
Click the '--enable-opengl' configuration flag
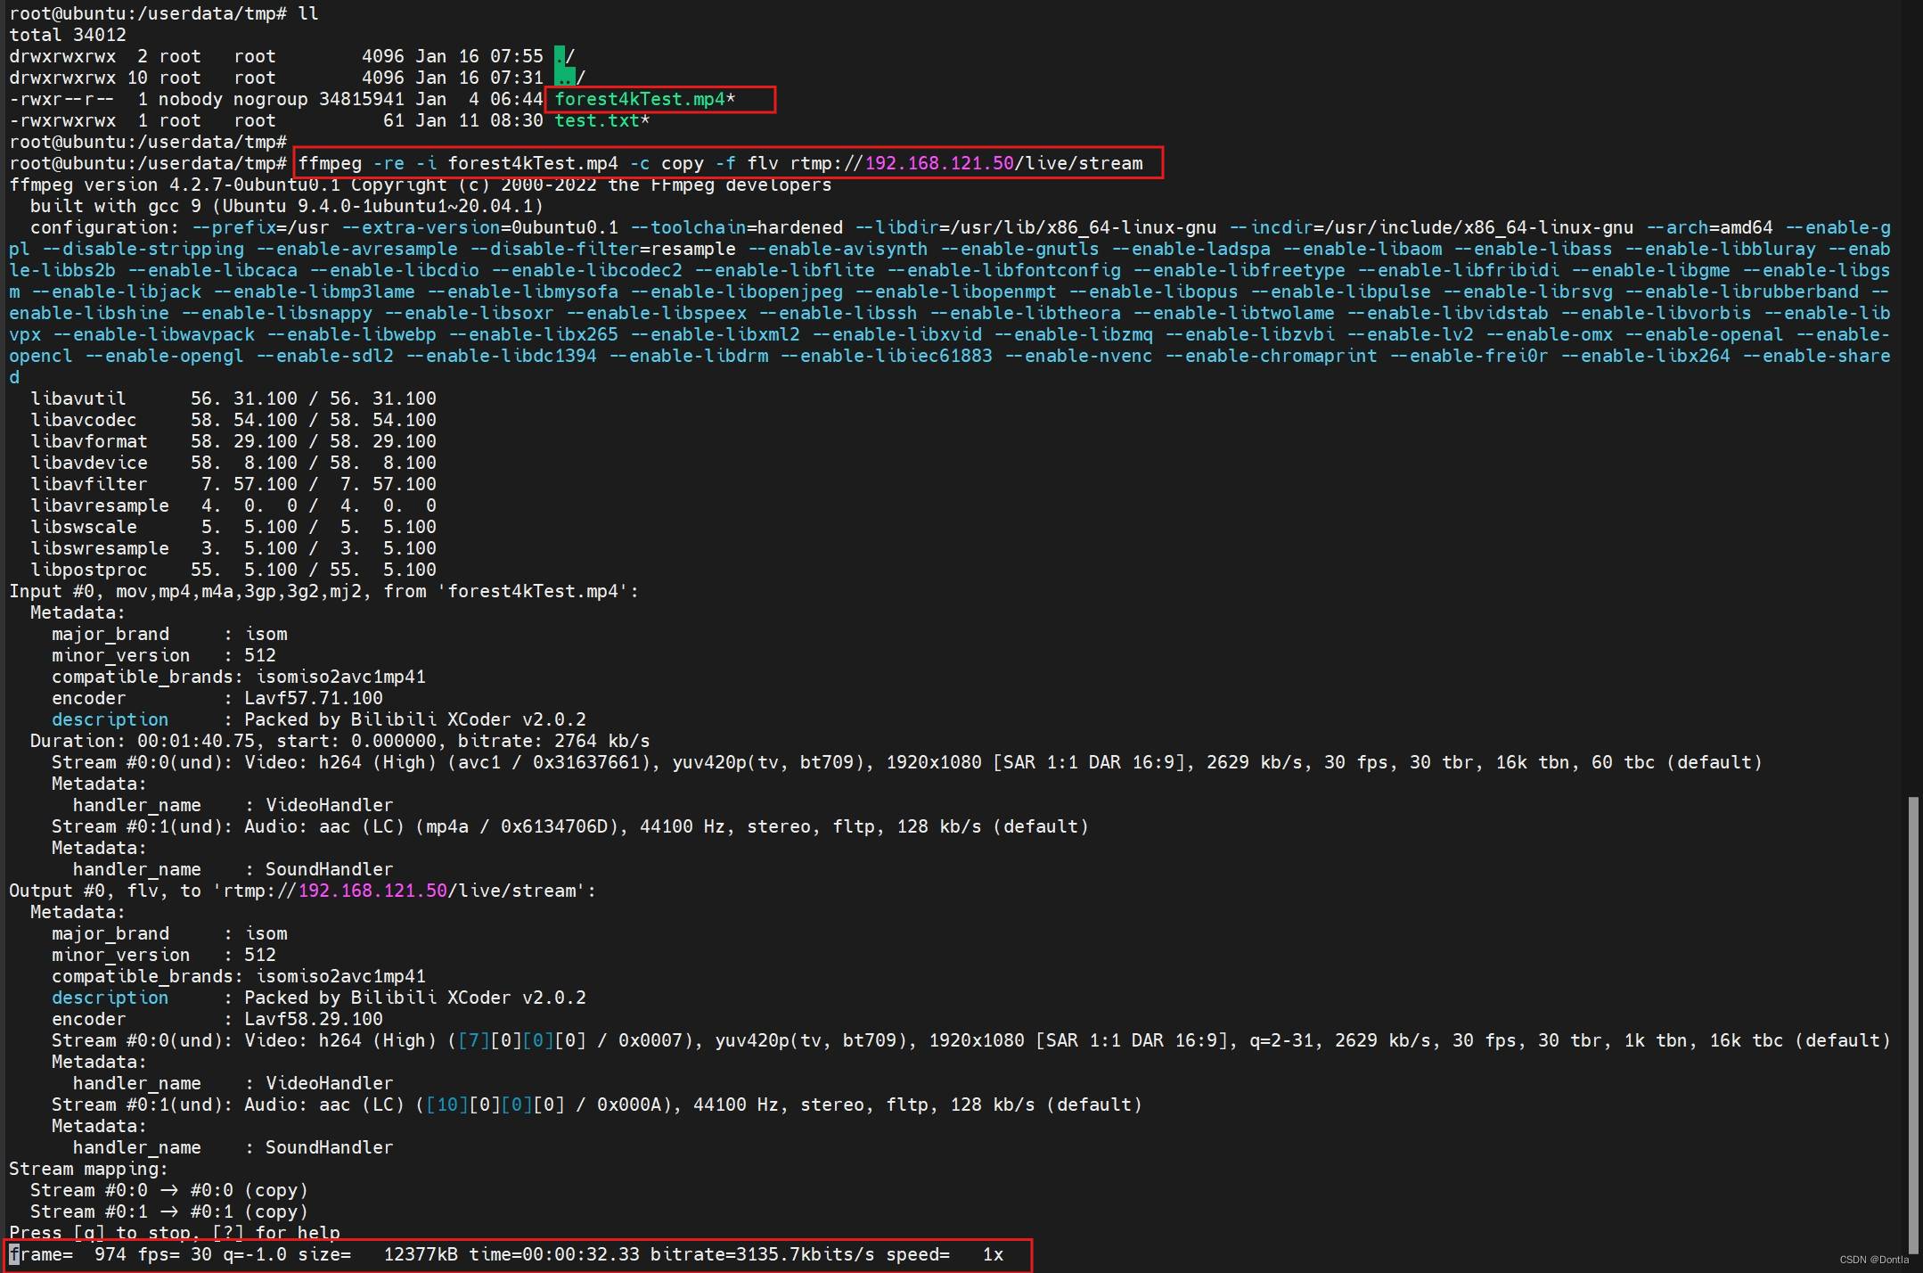164,356
